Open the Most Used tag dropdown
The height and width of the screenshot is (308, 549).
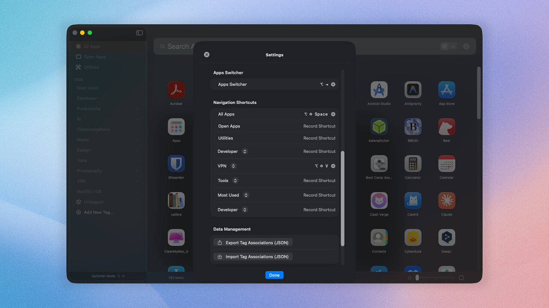click(x=246, y=195)
